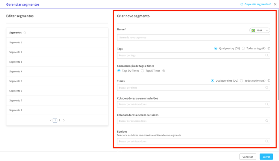The height and width of the screenshot is (161, 279).
Task: Open the PT-BR language dropdown
Action: point(260,30)
